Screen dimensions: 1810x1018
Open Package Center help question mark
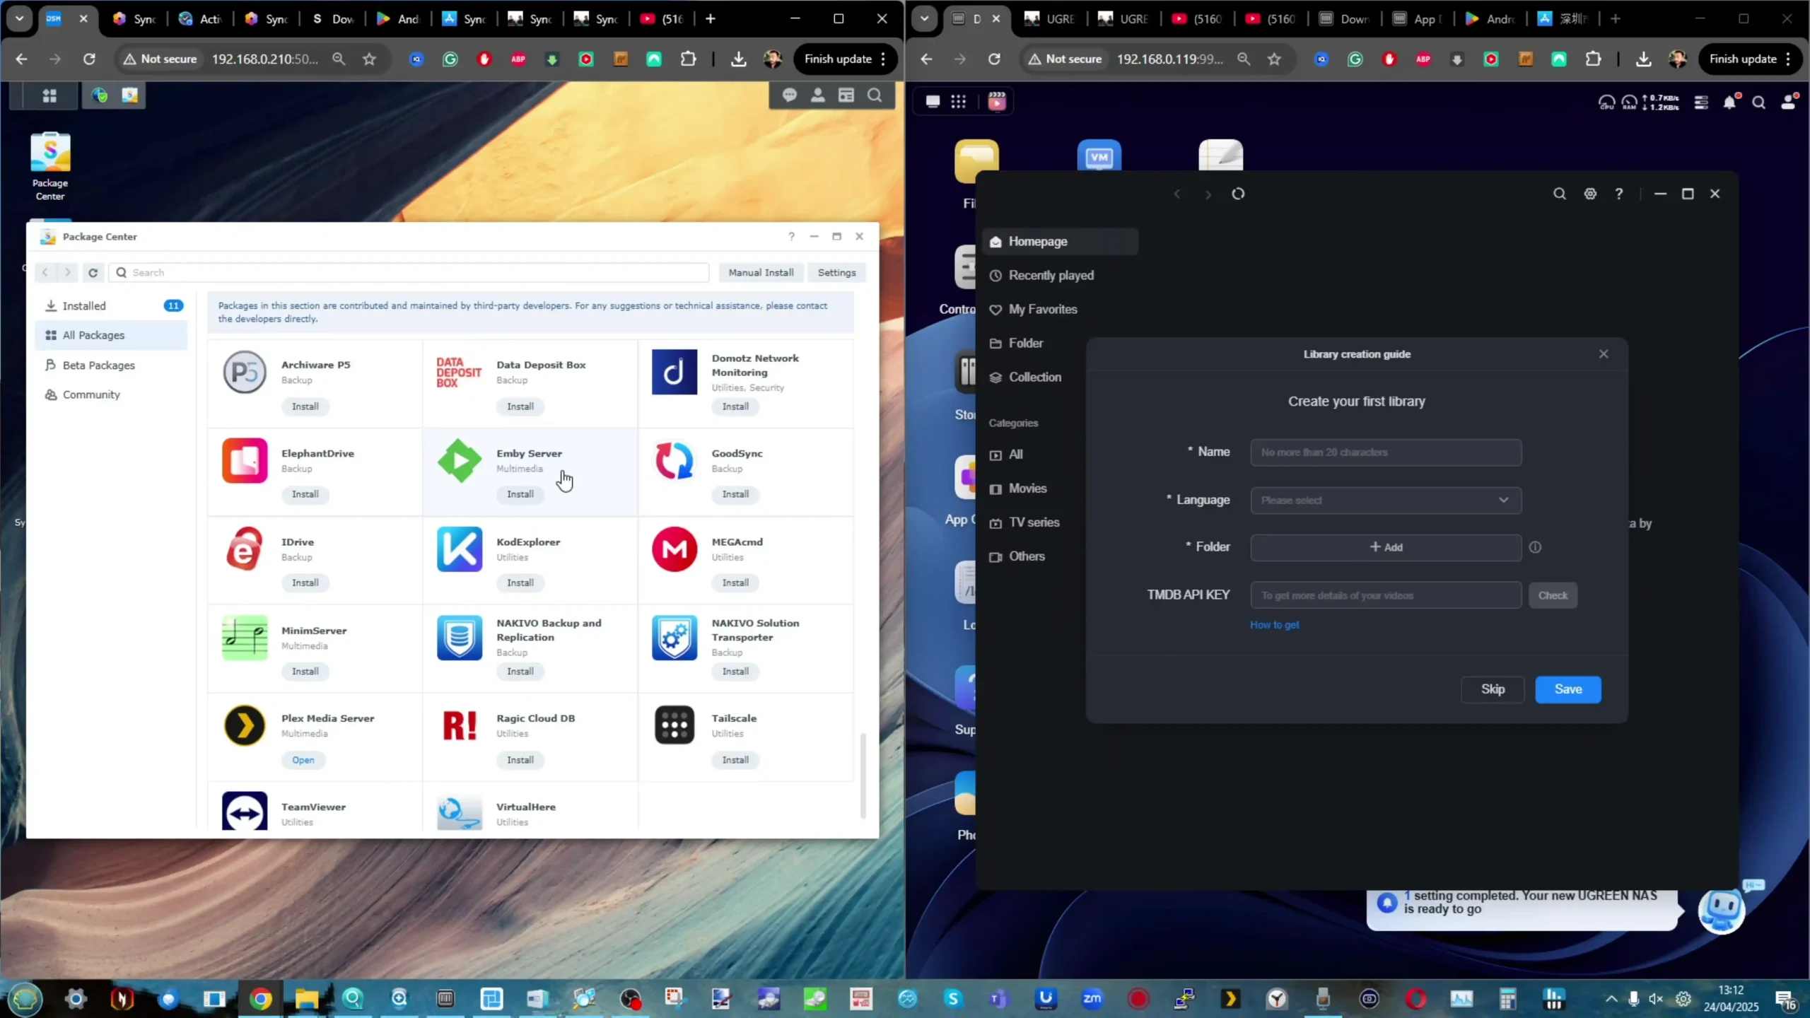(791, 237)
